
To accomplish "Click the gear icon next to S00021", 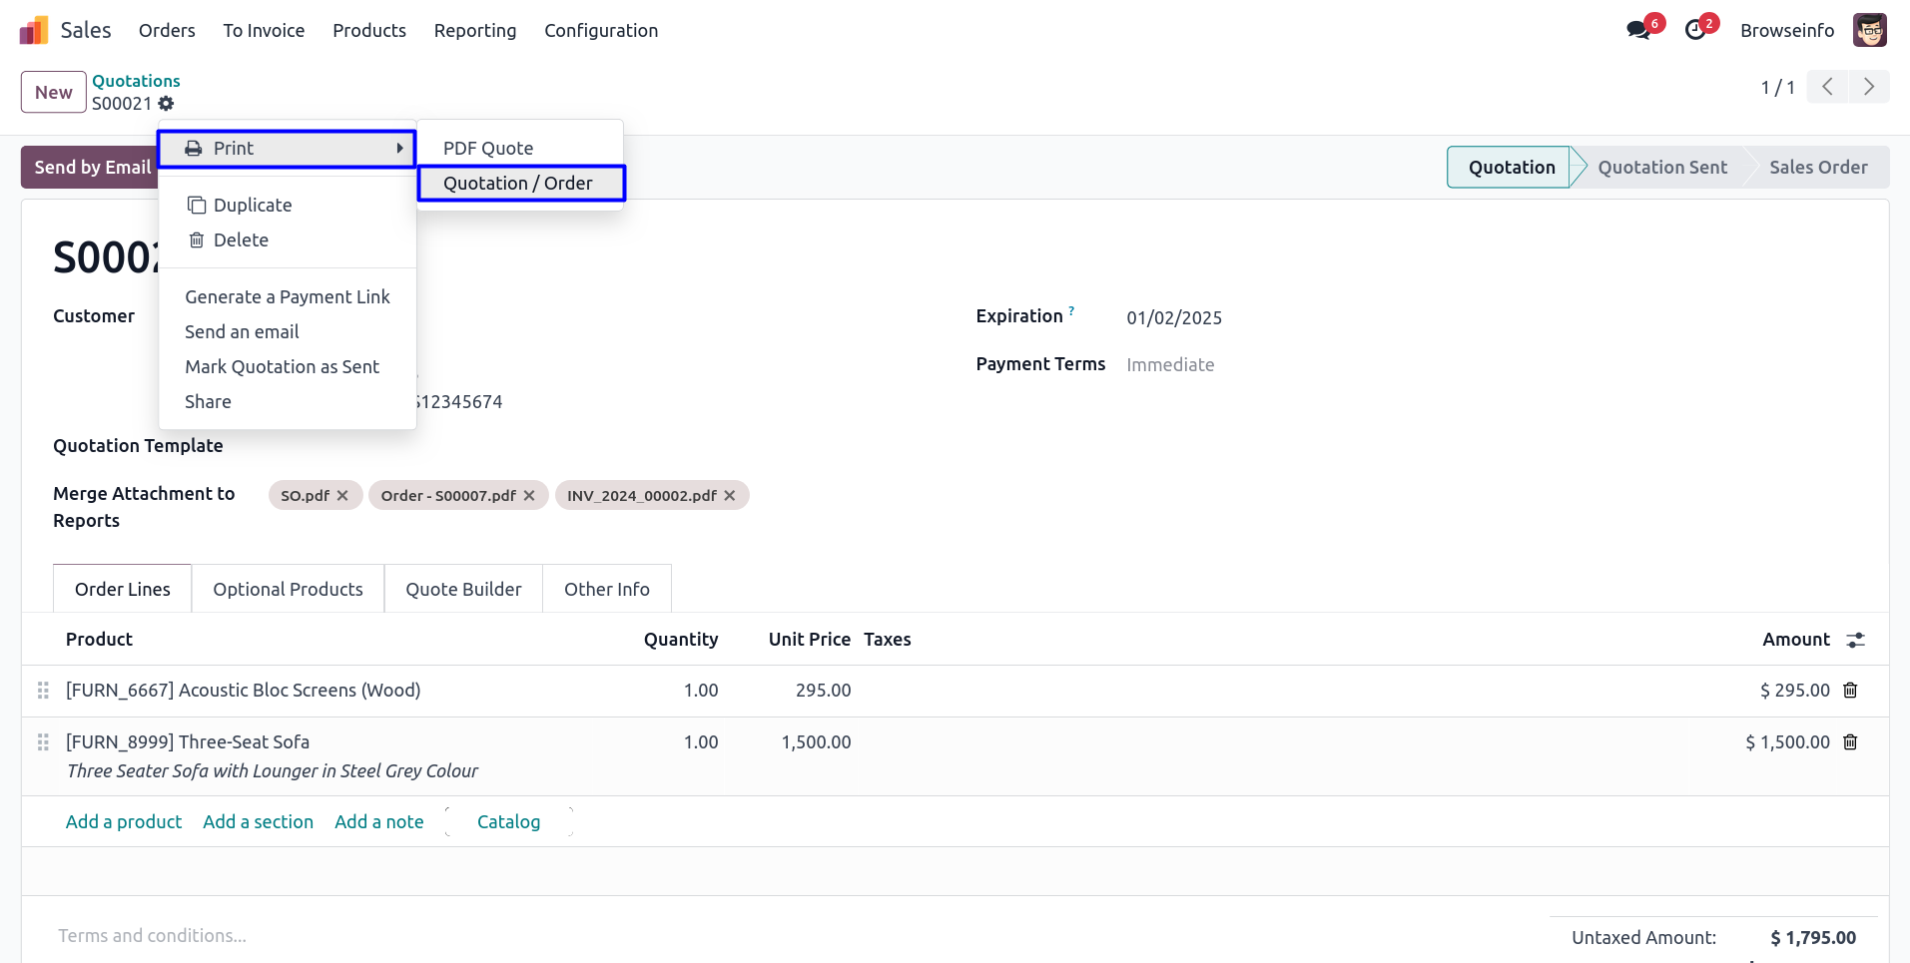I will coord(166,104).
